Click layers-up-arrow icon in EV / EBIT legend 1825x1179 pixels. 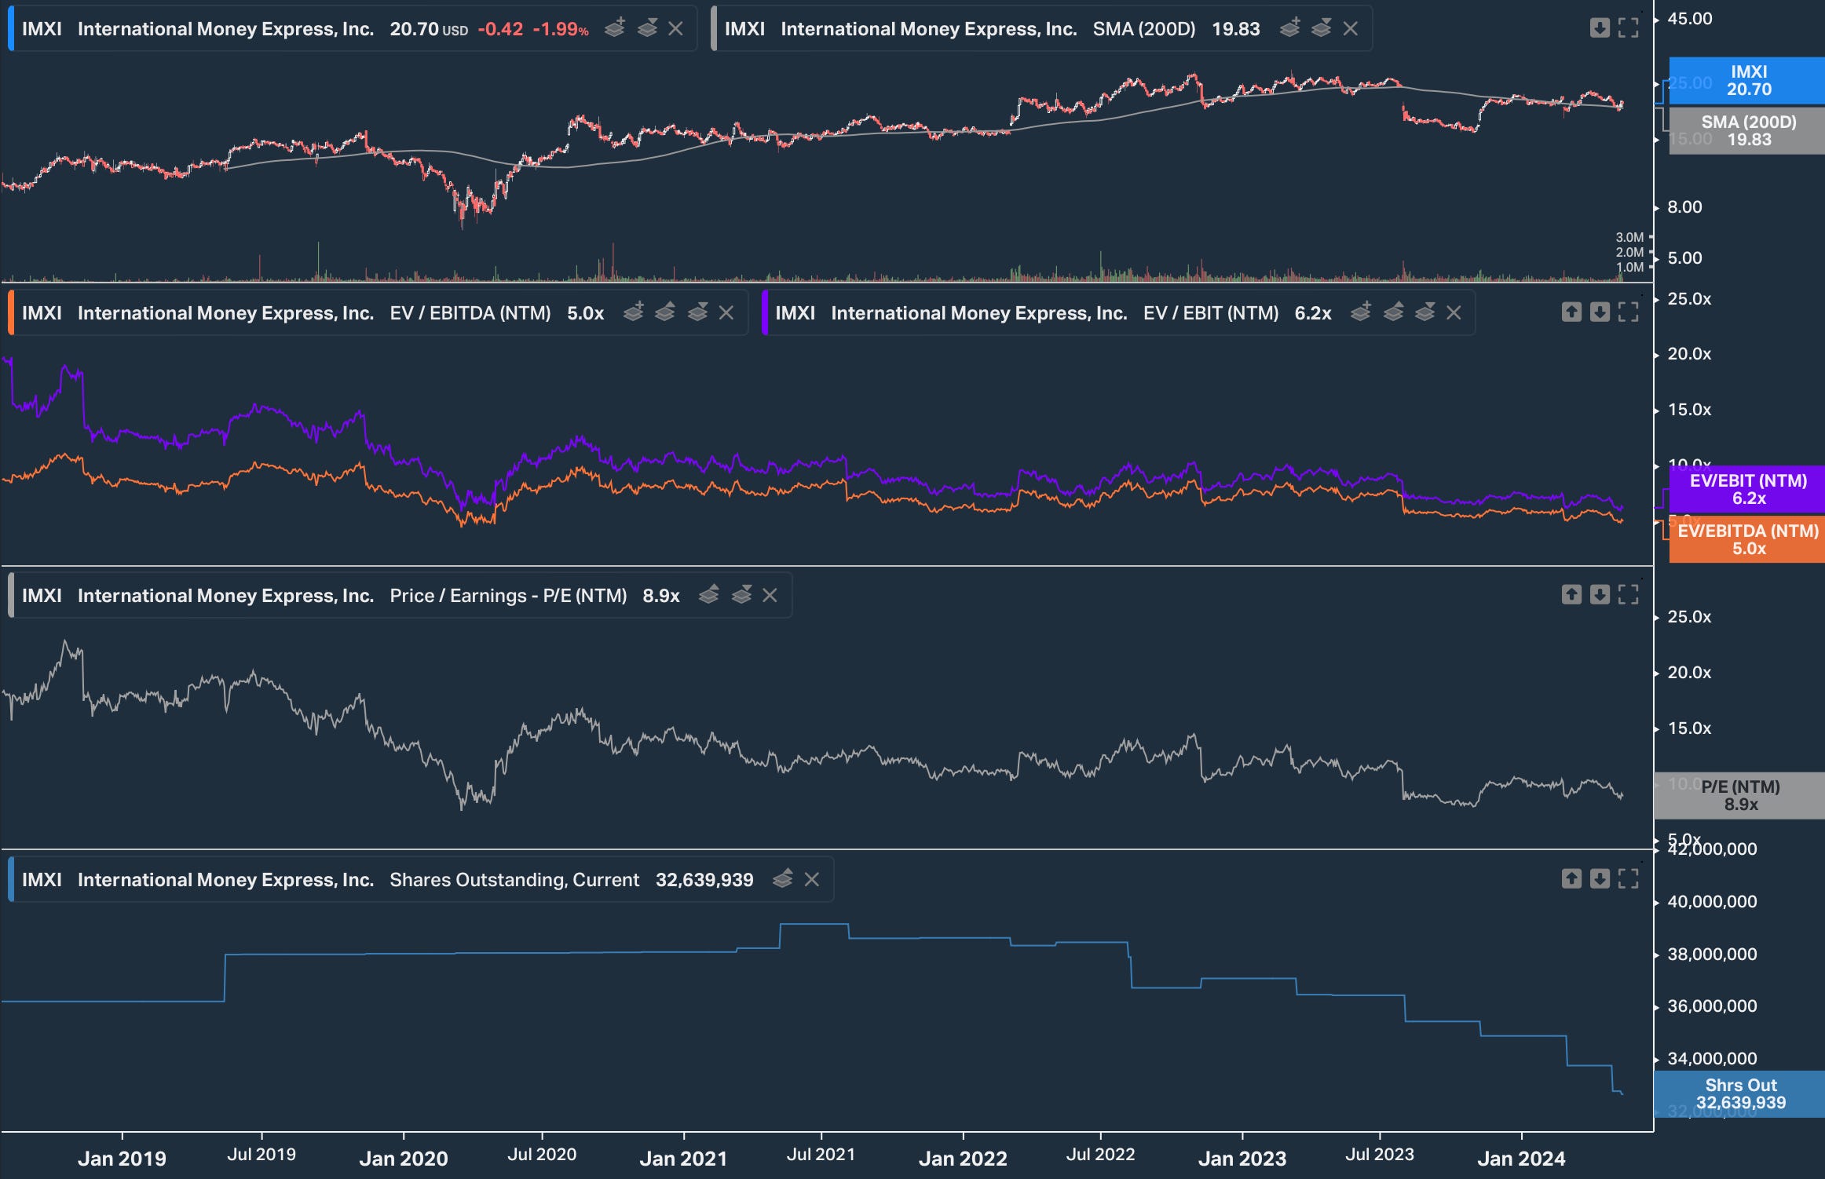coord(1394,312)
